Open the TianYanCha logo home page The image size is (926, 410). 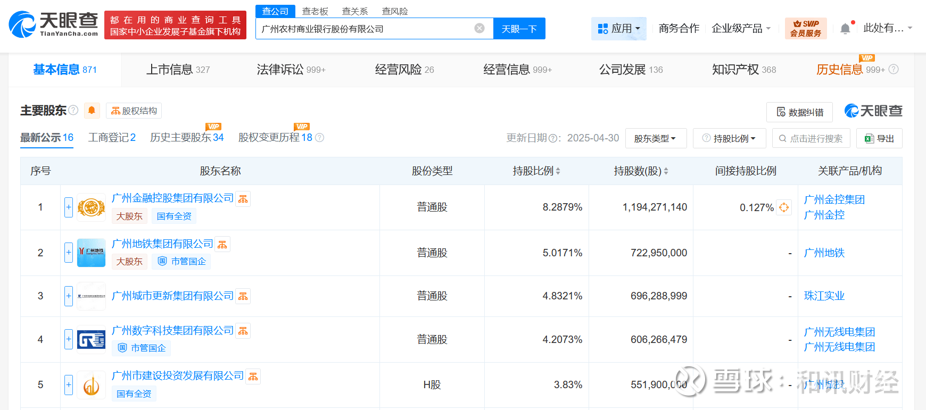(53, 24)
